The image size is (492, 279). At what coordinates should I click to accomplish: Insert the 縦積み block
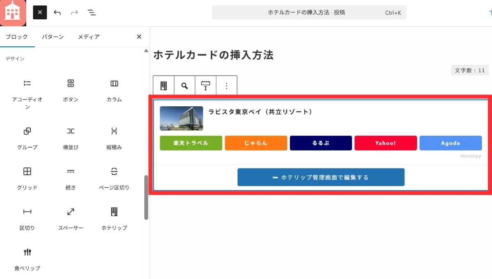pos(114,138)
